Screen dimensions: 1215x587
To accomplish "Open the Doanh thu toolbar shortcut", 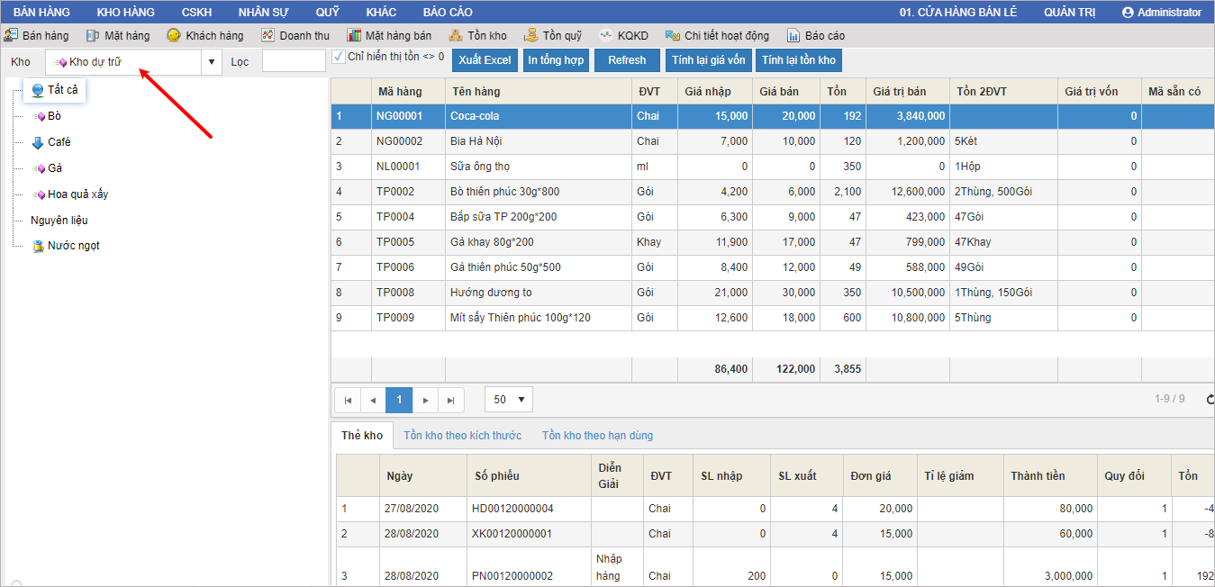I will (x=295, y=36).
